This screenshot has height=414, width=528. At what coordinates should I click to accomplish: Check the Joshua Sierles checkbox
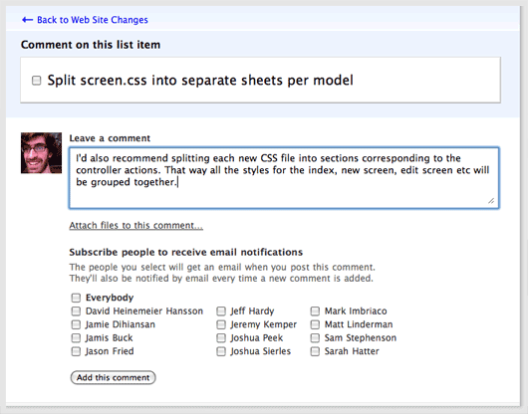pyautogui.click(x=221, y=351)
